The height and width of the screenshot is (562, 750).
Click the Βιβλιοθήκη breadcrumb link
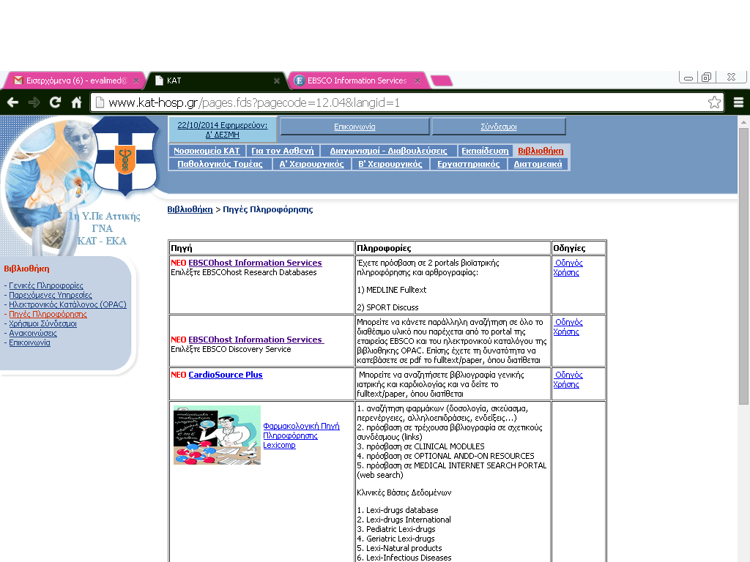coord(190,209)
